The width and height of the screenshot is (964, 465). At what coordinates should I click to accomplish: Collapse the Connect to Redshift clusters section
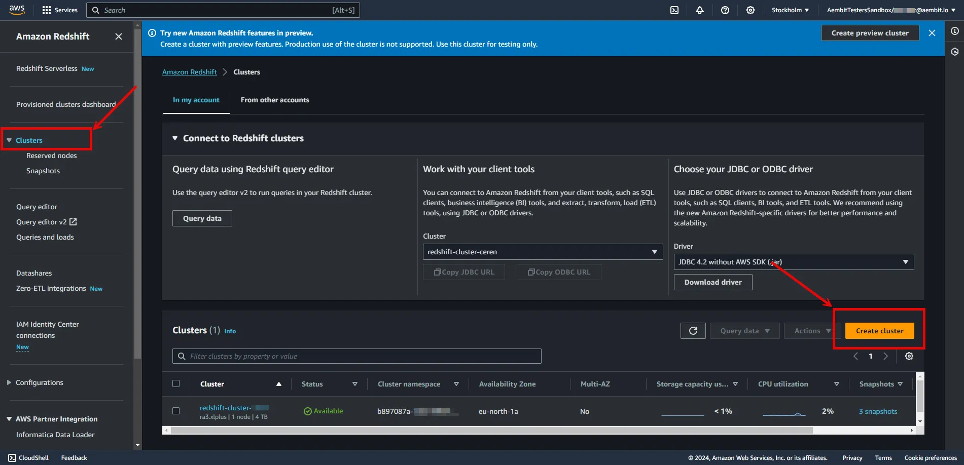click(175, 138)
